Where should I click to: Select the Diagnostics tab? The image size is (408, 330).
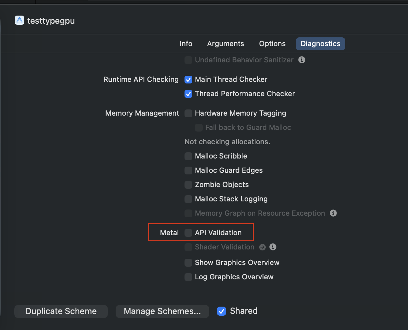(320, 44)
